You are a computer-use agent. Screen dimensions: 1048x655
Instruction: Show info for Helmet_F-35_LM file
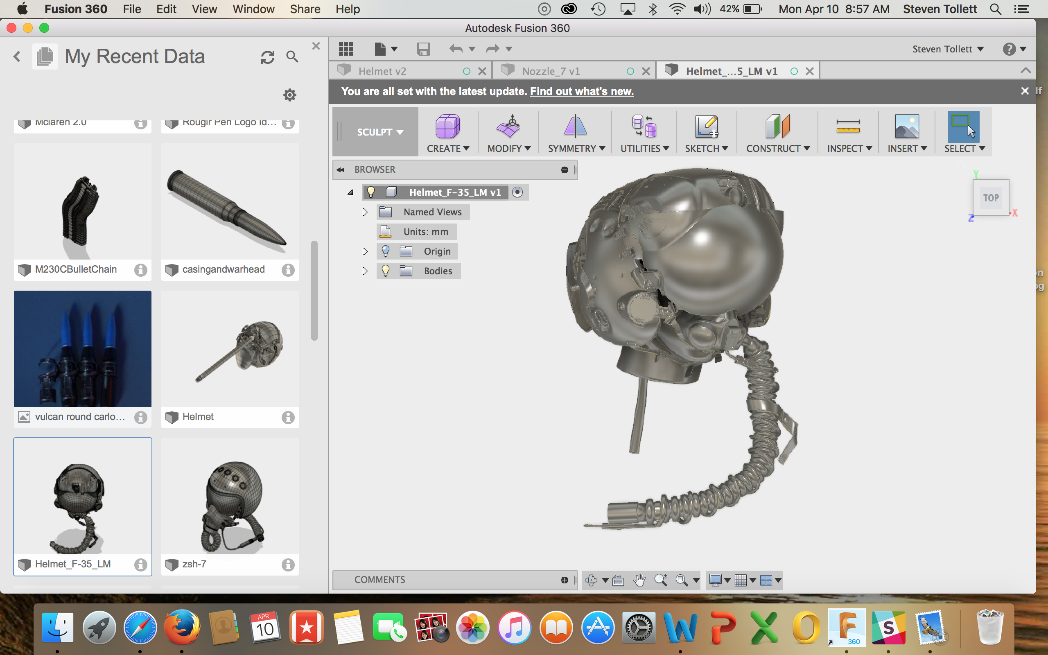pyautogui.click(x=140, y=565)
